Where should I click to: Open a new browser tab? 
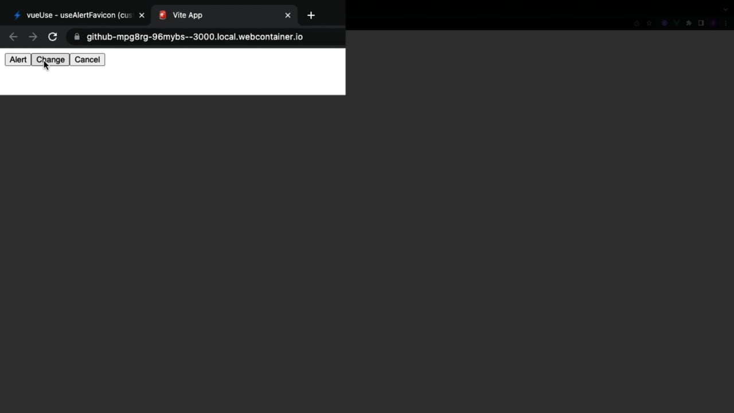pos(311,15)
